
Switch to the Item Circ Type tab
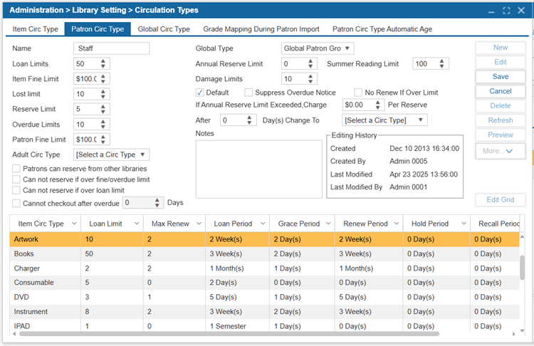[x=36, y=29]
